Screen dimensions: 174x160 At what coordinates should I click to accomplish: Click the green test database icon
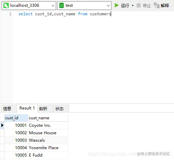(x=62, y=5)
